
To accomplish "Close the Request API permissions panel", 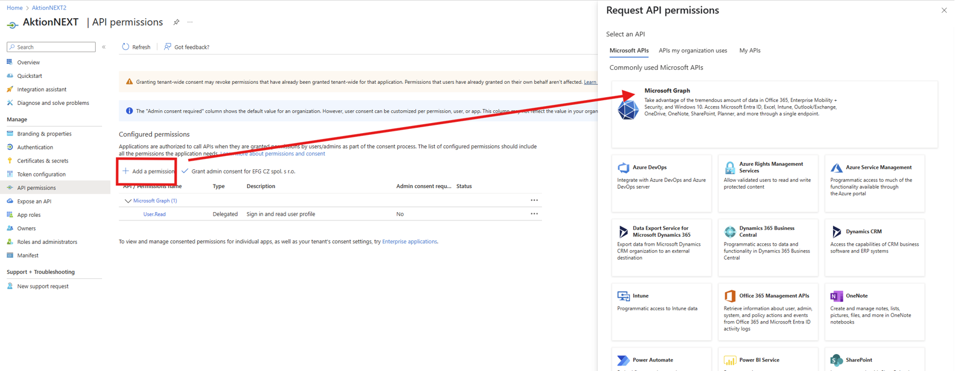I will 944,10.
